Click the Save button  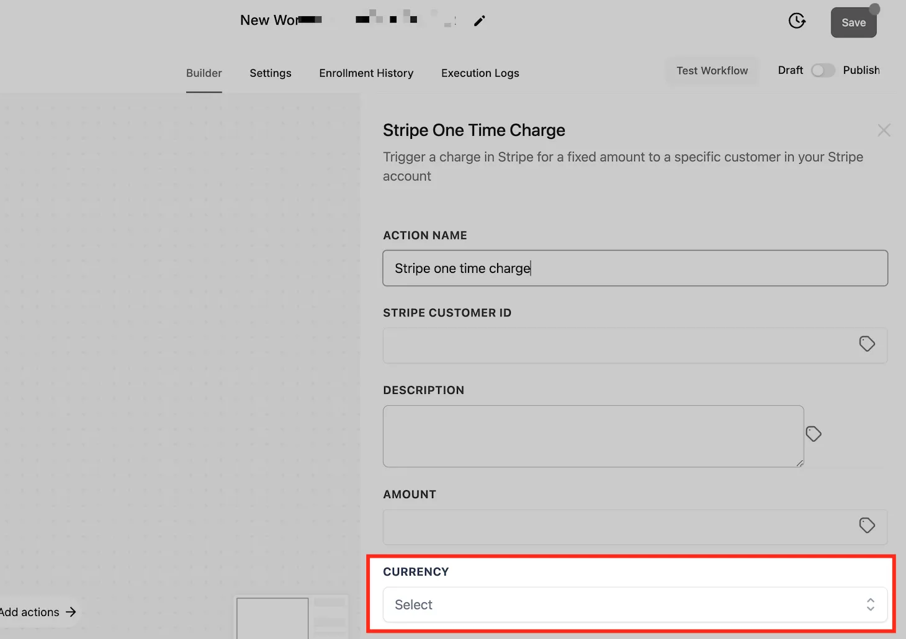tap(854, 22)
